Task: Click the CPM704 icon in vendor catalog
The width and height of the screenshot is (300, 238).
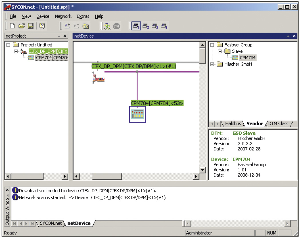Action: [x=235, y=58]
